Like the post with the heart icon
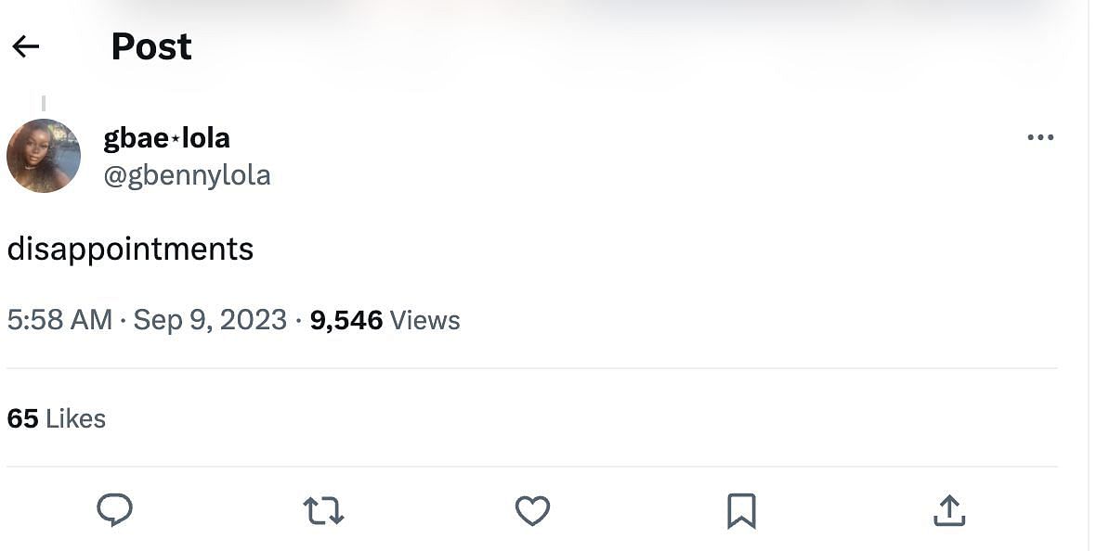Screen dimensions: 1096x551 tap(532, 510)
